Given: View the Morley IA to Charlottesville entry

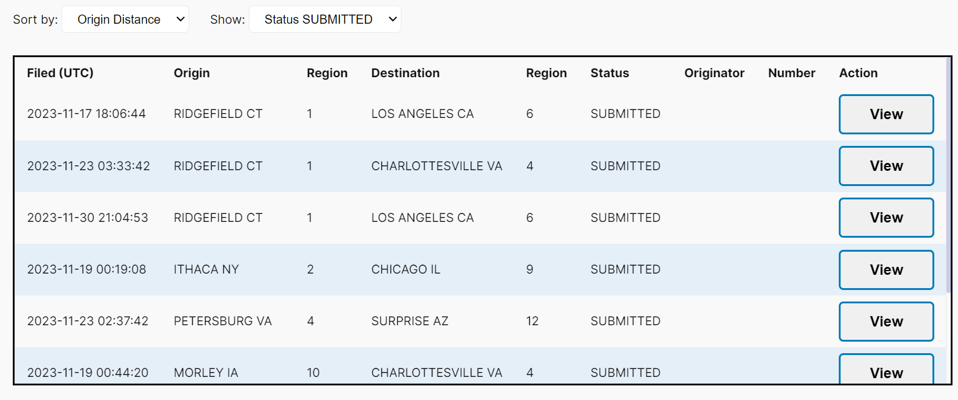Looking at the screenshot, I should click(886, 371).
